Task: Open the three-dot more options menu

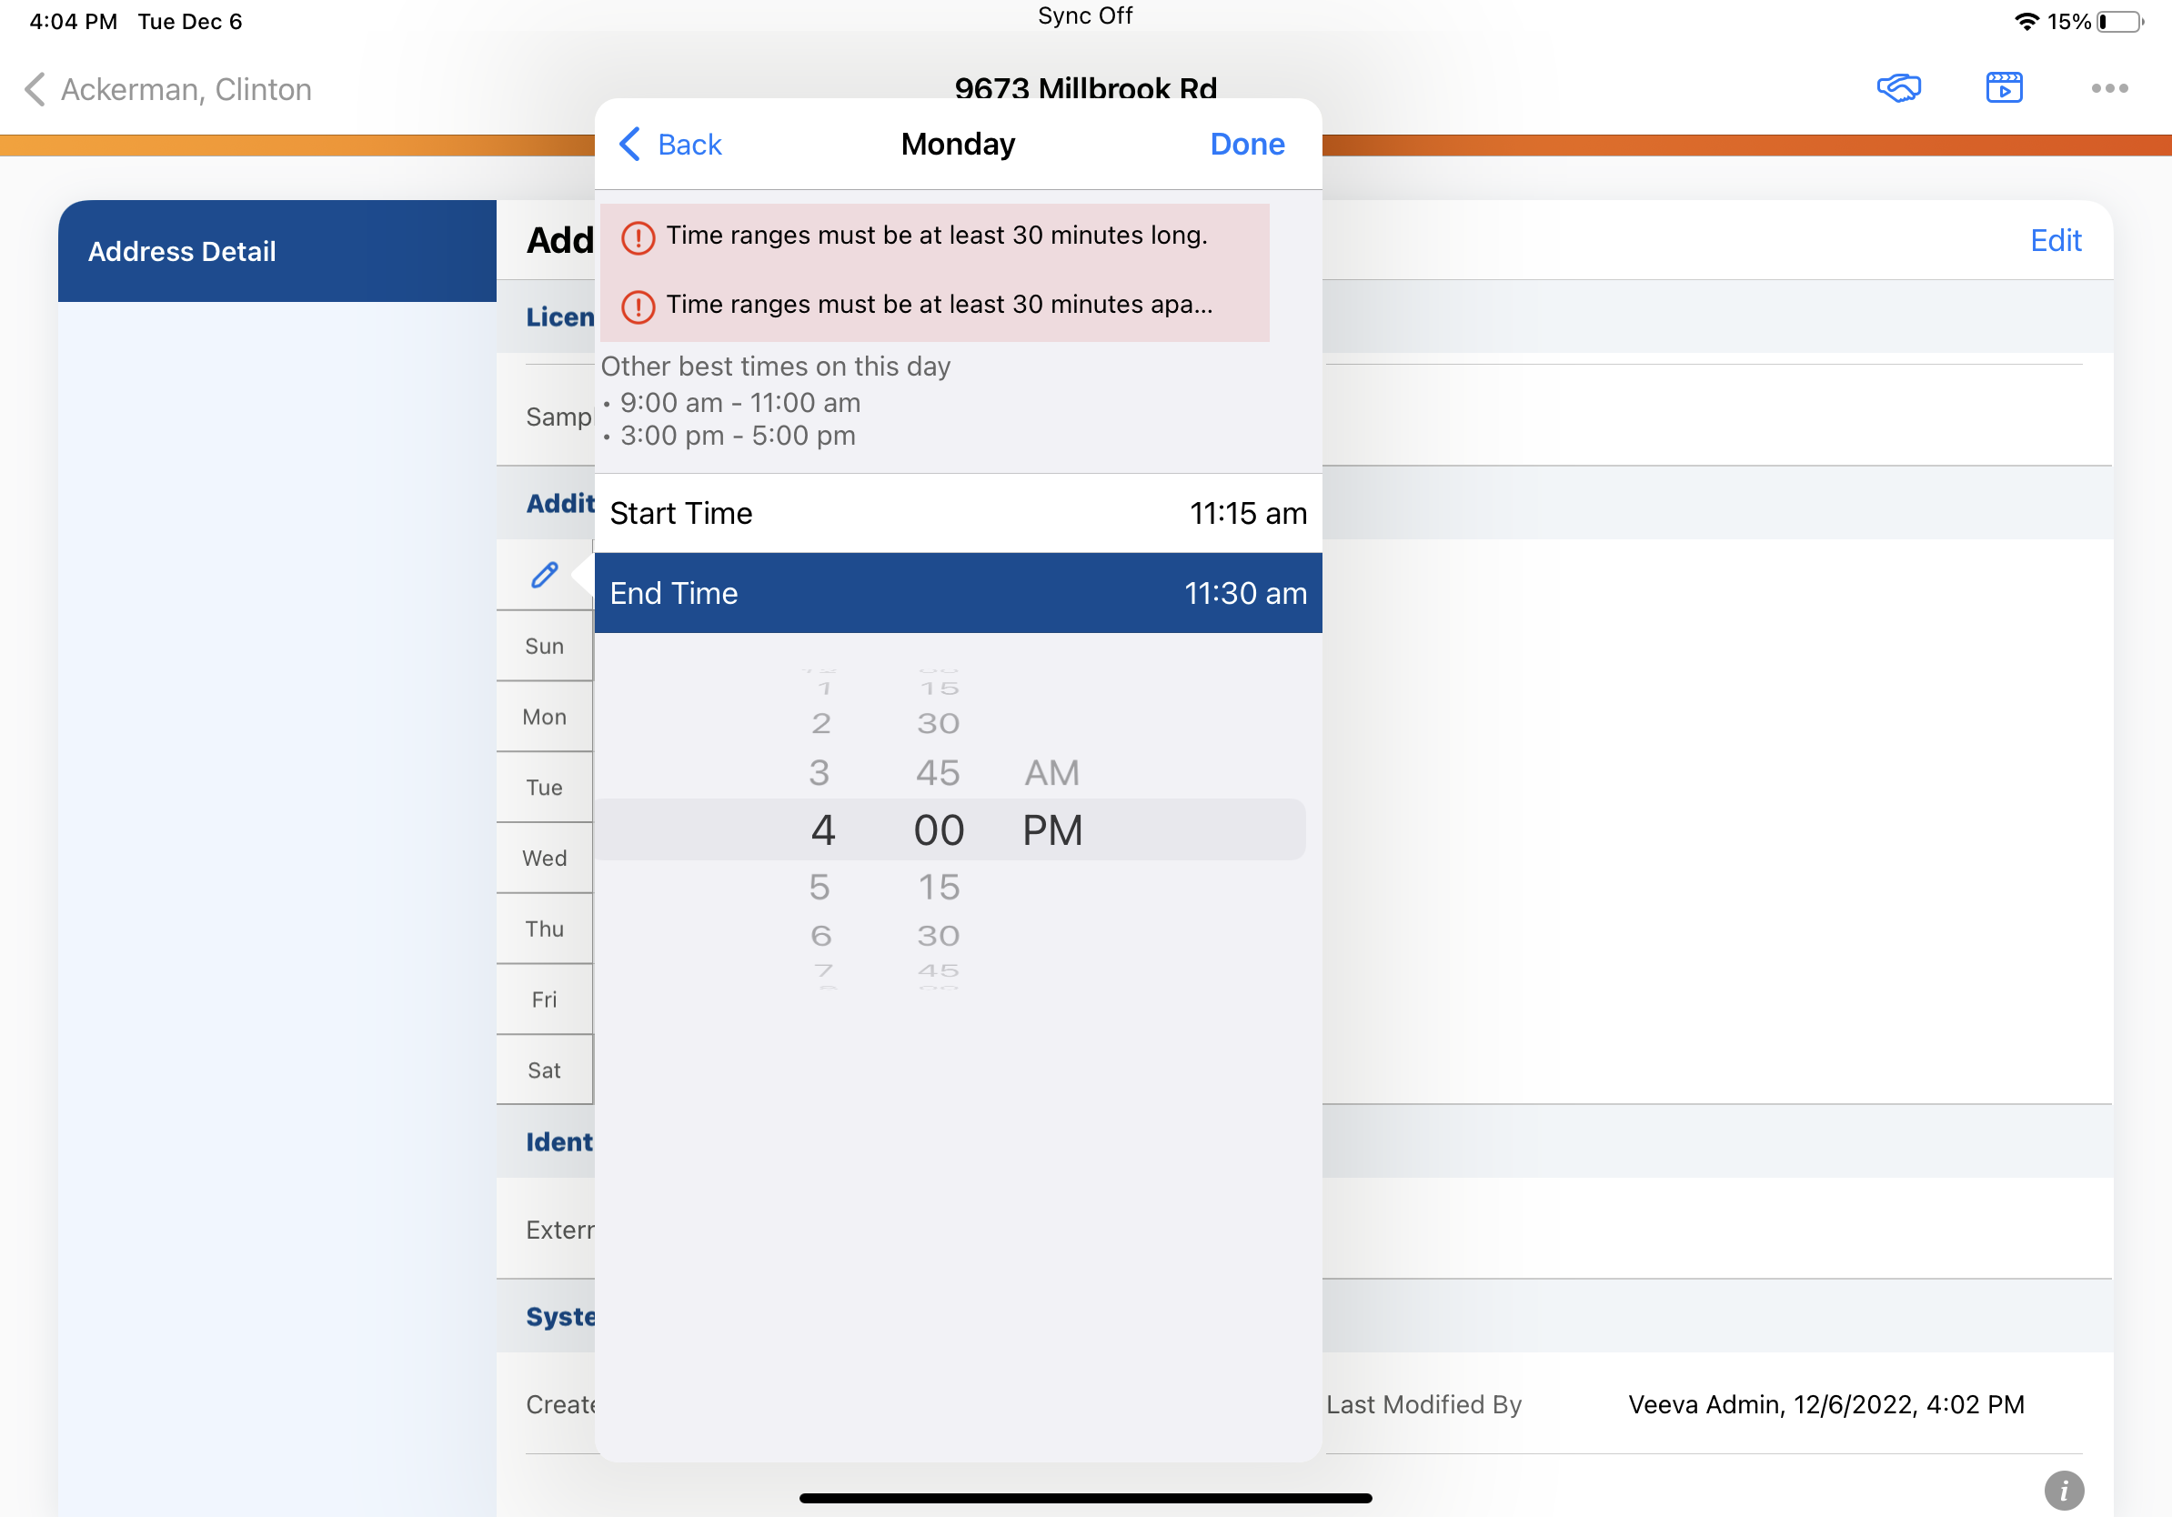Action: point(2108,88)
